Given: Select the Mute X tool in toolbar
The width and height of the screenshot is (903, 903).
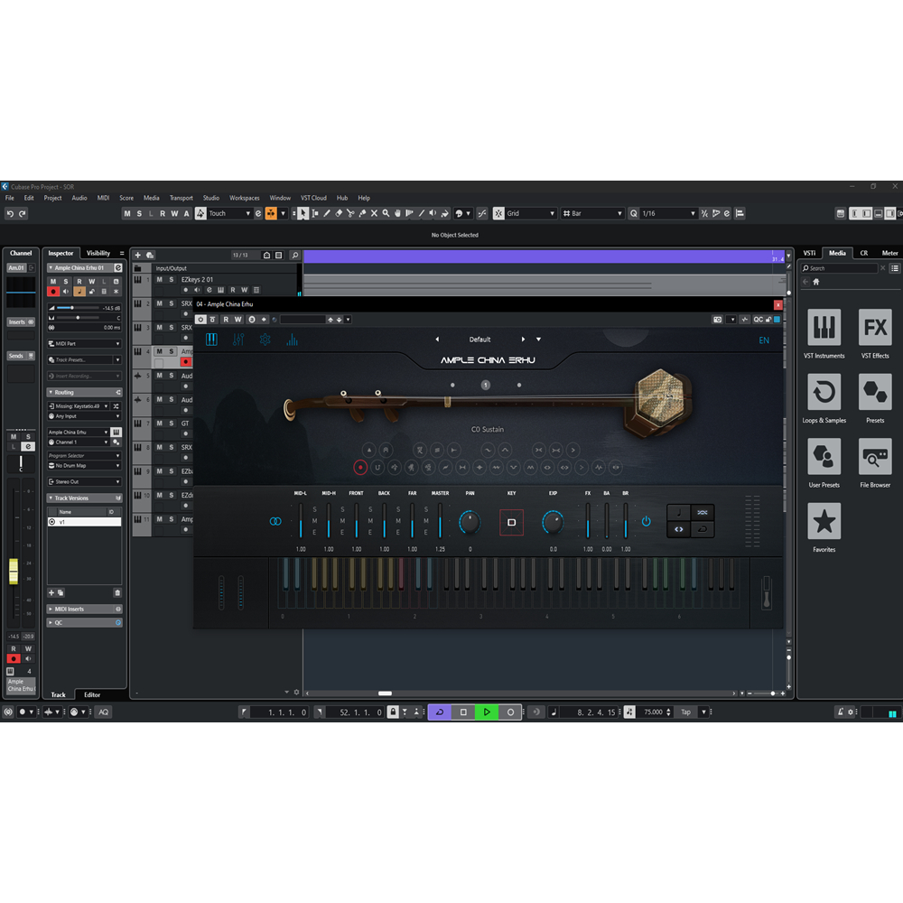Looking at the screenshot, I should coord(375,214).
